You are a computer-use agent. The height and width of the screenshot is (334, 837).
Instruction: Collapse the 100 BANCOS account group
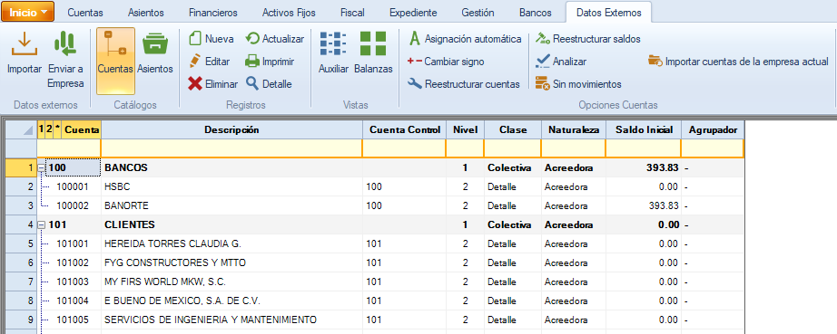tap(42, 168)
